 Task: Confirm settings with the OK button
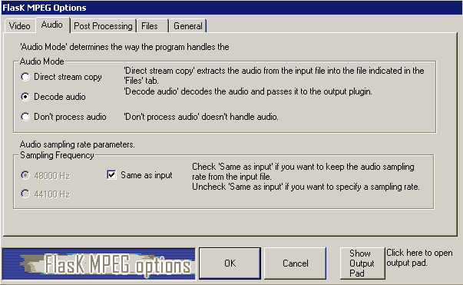[x=230, y=263]
